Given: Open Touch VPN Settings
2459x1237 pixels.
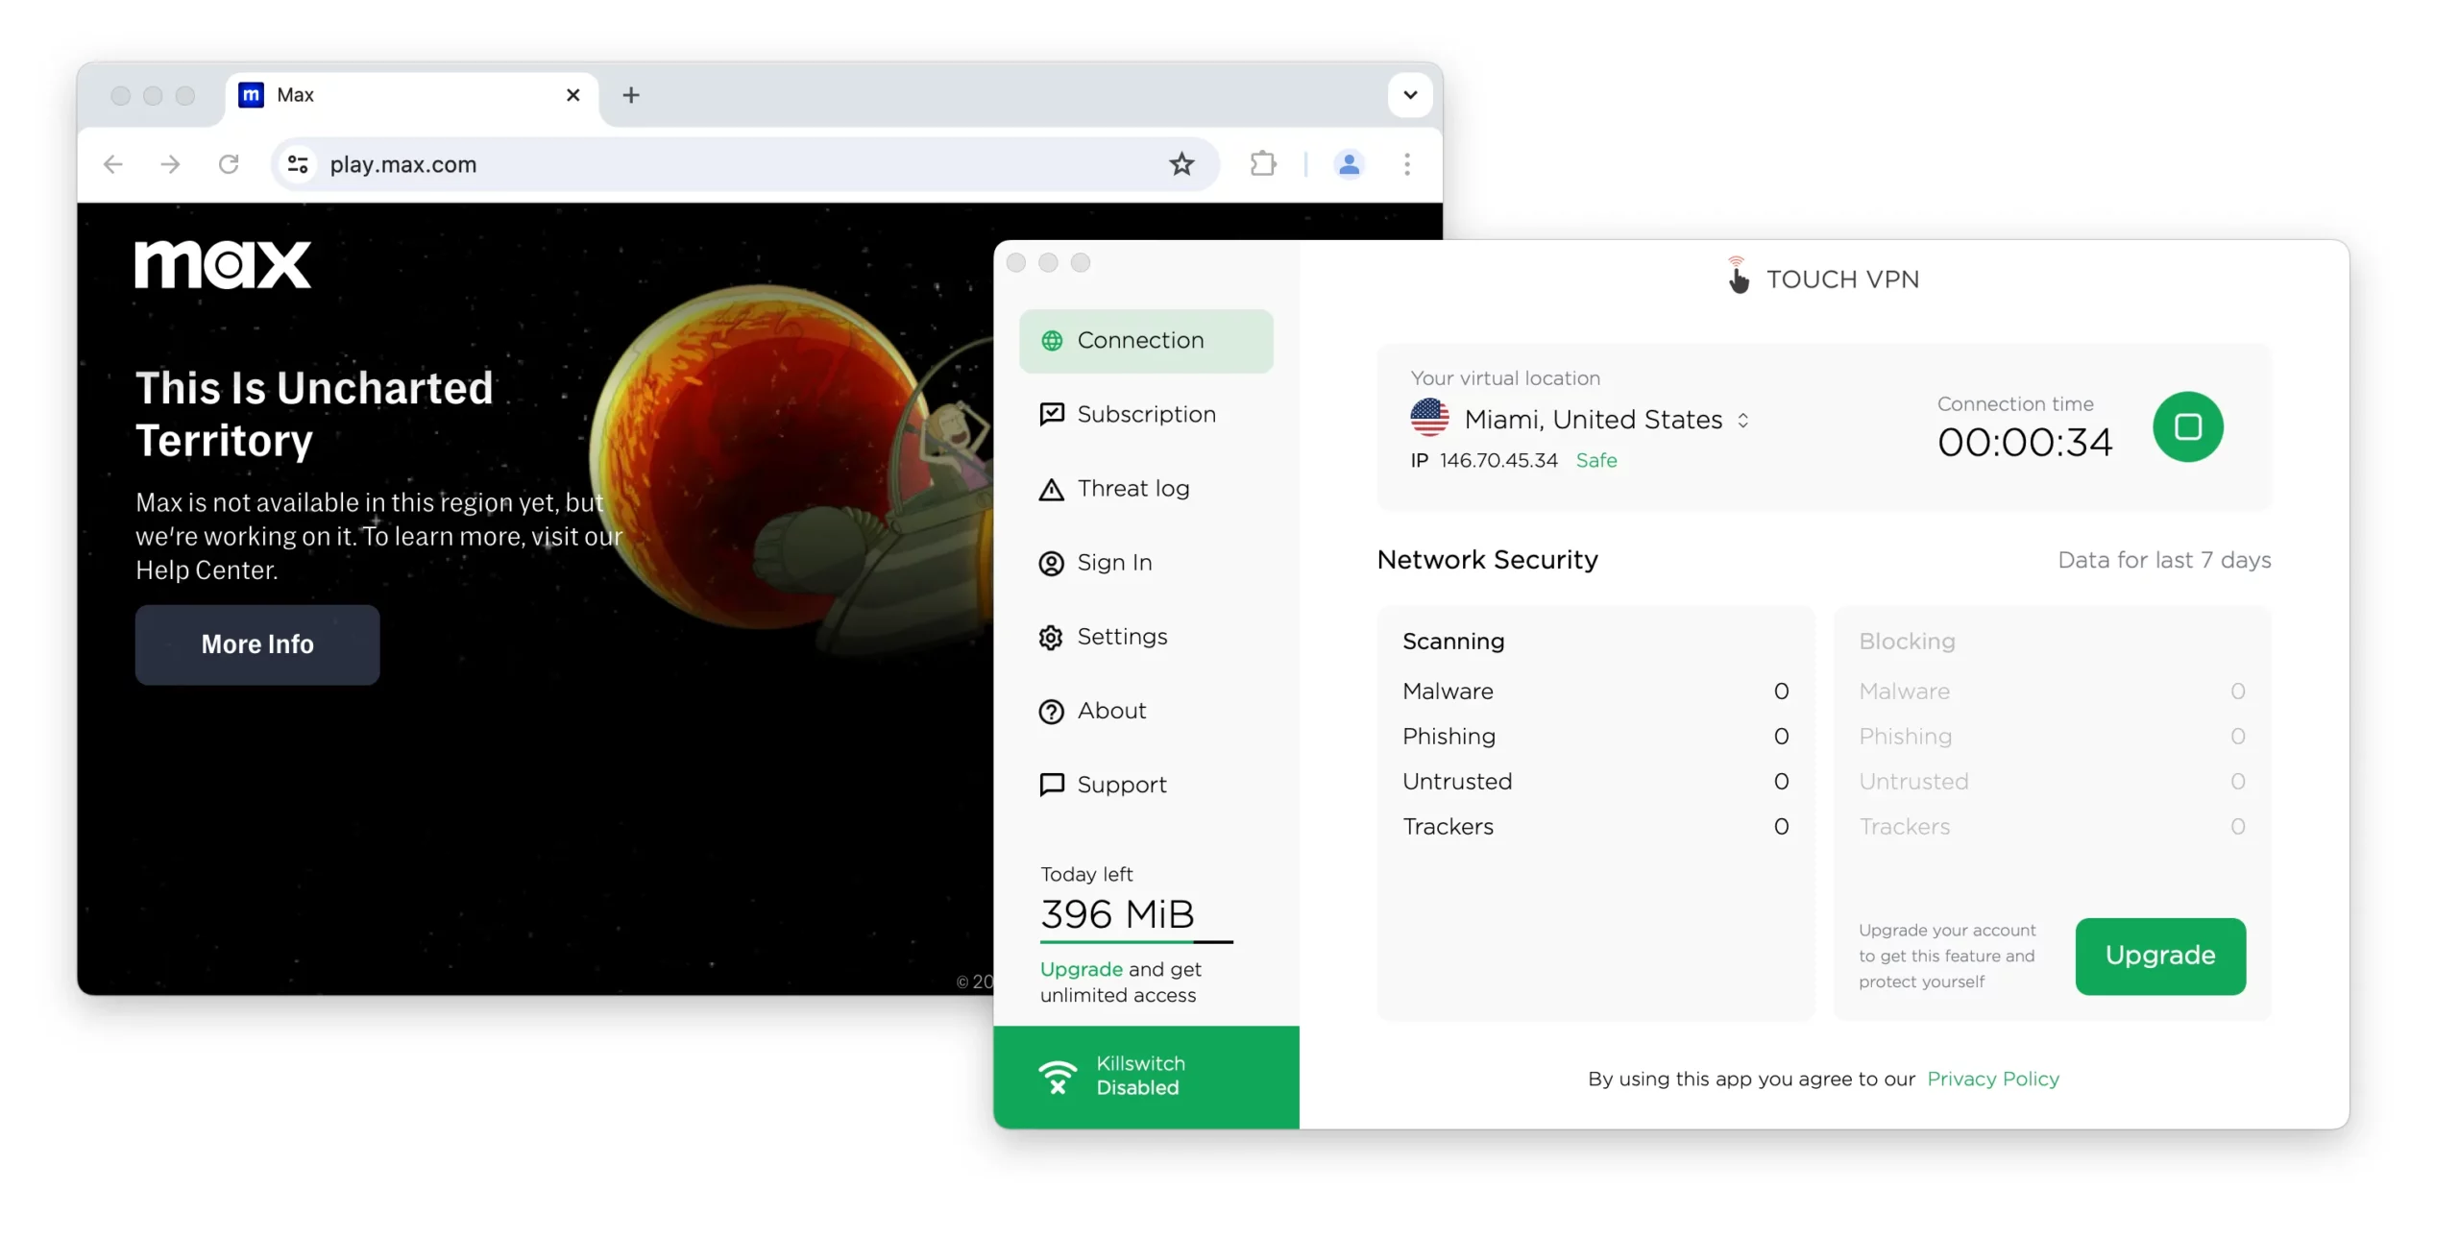Looking at the screenshot, I should pos(1123,636).
